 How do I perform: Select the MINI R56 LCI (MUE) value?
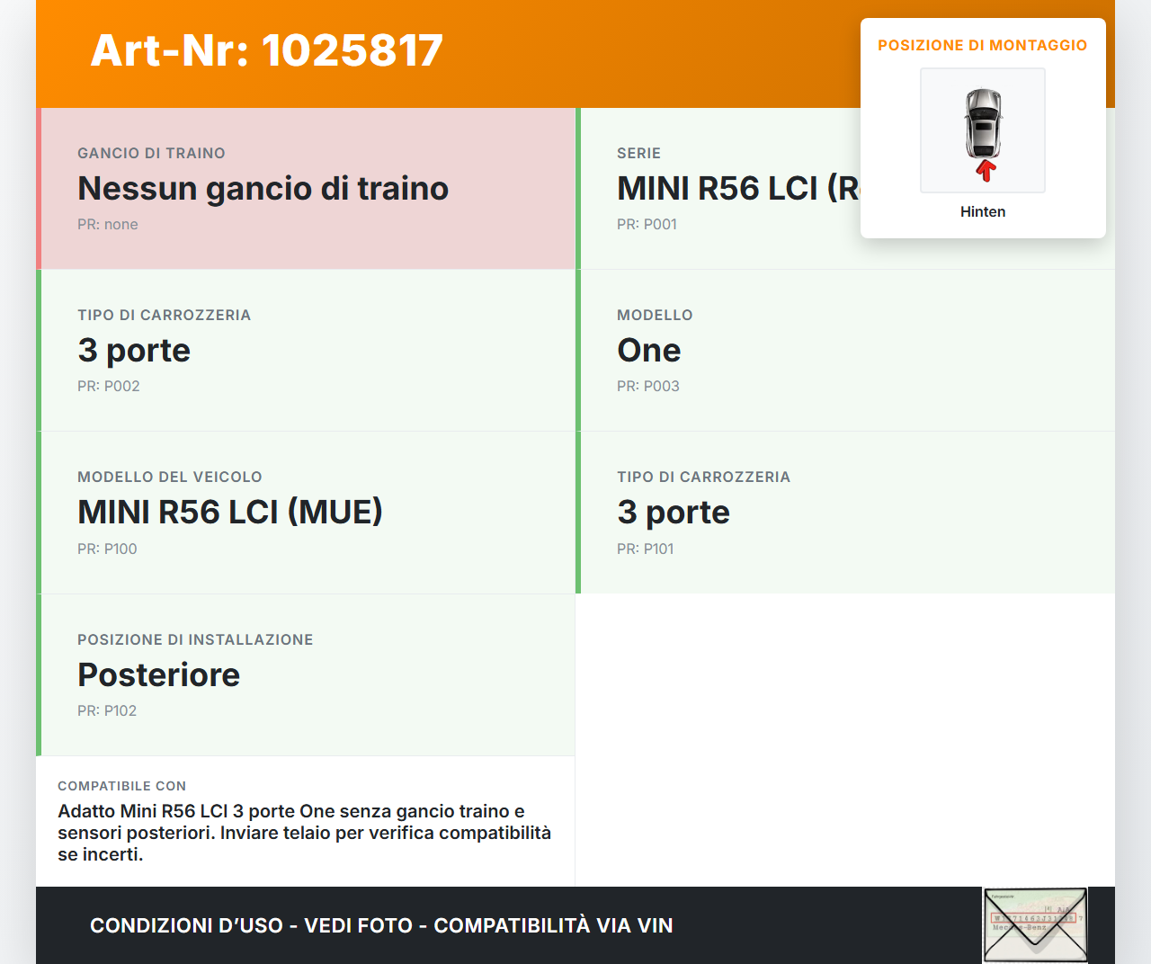click(x=230, y=512)
